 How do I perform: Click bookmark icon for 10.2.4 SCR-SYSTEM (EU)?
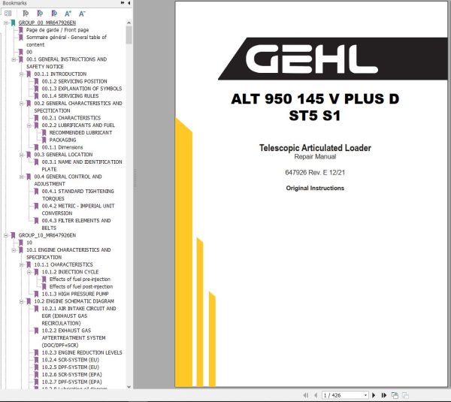point(36,360)
